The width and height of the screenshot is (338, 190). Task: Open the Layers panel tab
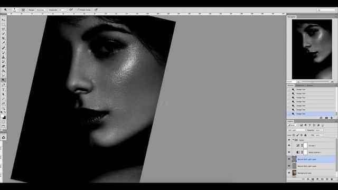(290, 121)
